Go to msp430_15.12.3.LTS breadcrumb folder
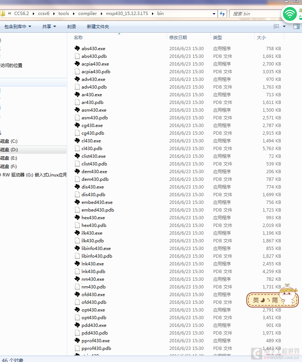This screenshot has height=362, width=302. 127,14
